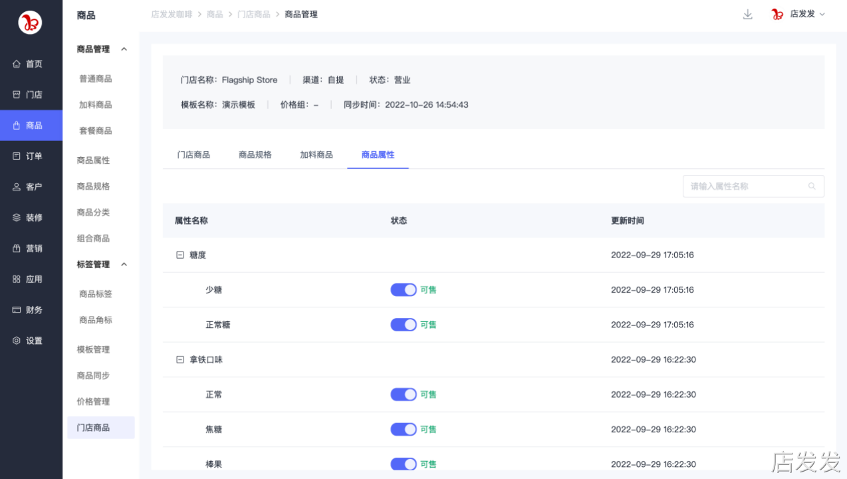Click the search magnifier icon
The height and width of the screenshot is (479, 847).
(812, 186)
